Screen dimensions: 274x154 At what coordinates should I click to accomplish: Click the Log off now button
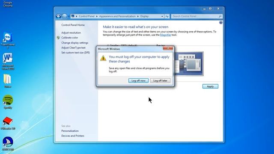tap(138, 80)
